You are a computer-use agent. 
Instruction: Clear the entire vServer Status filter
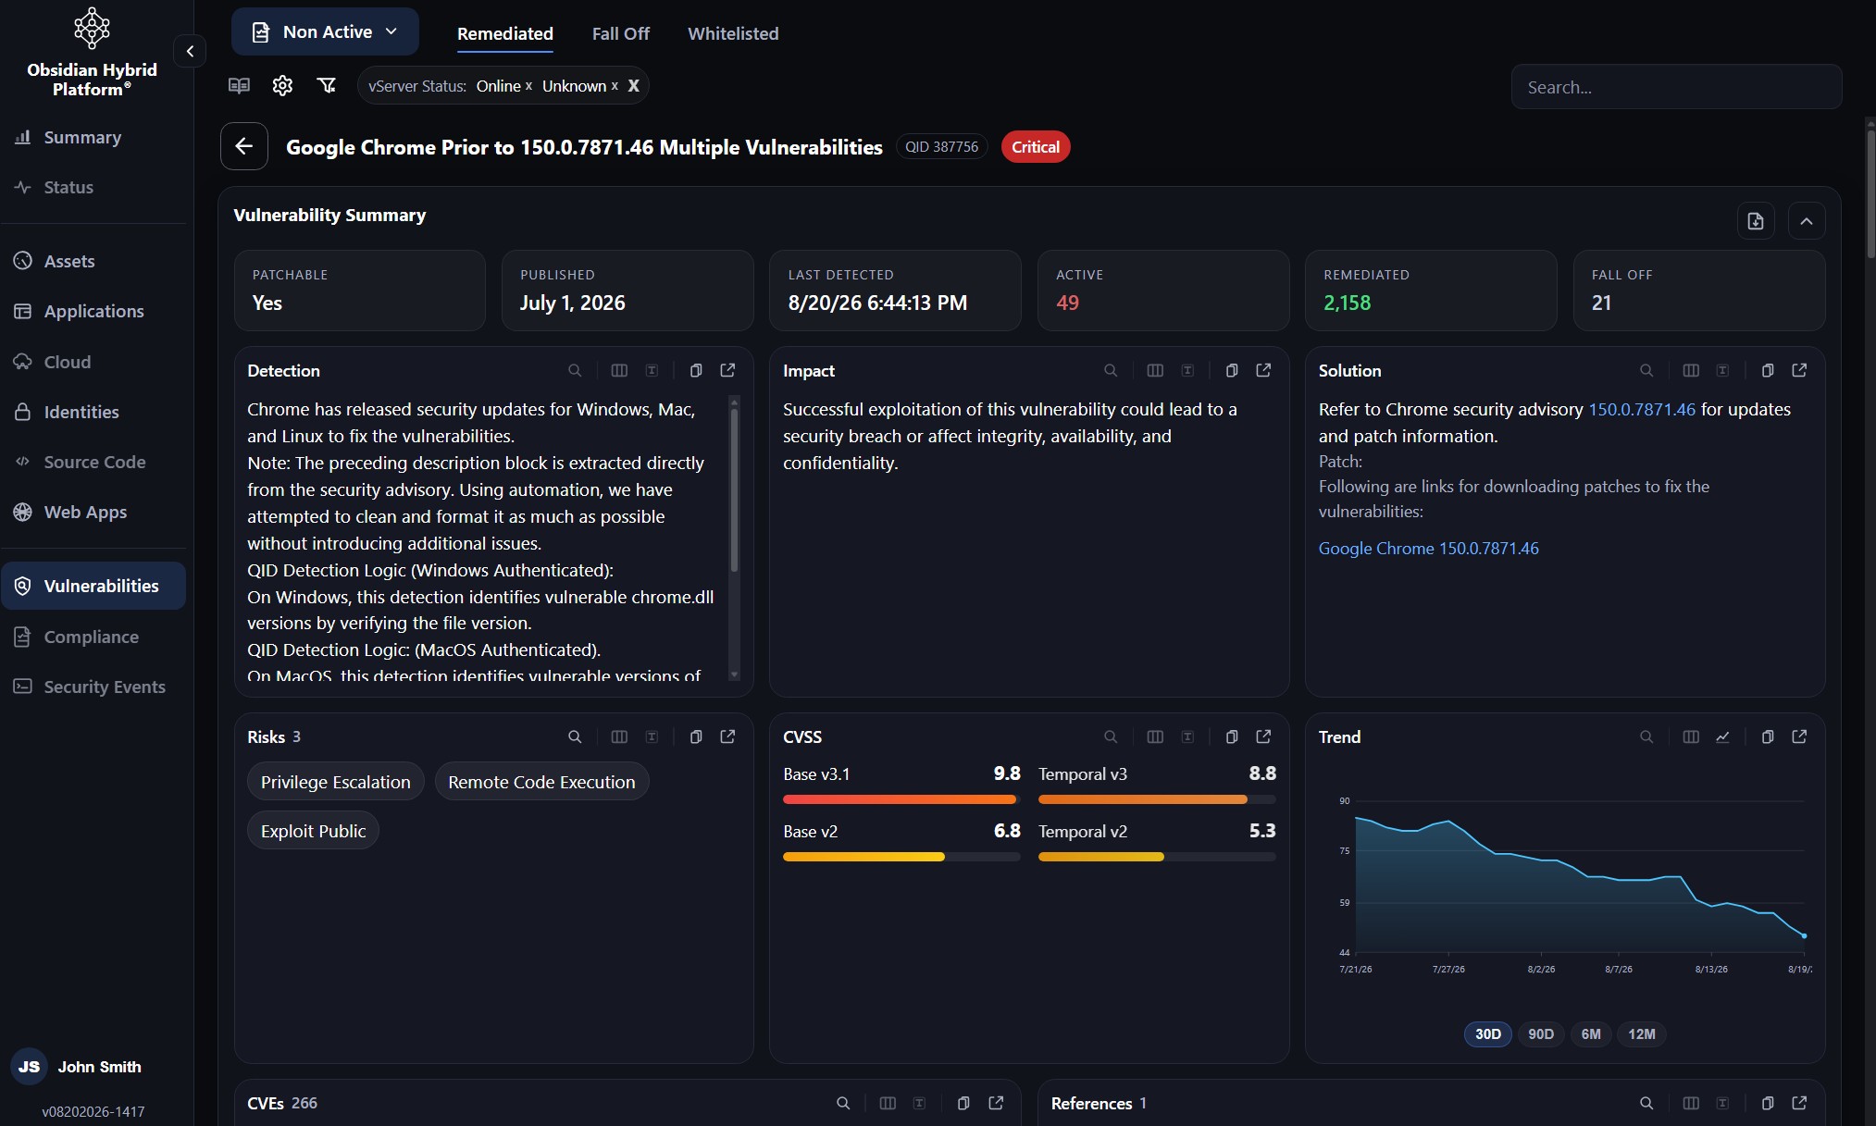coord(634,85)
